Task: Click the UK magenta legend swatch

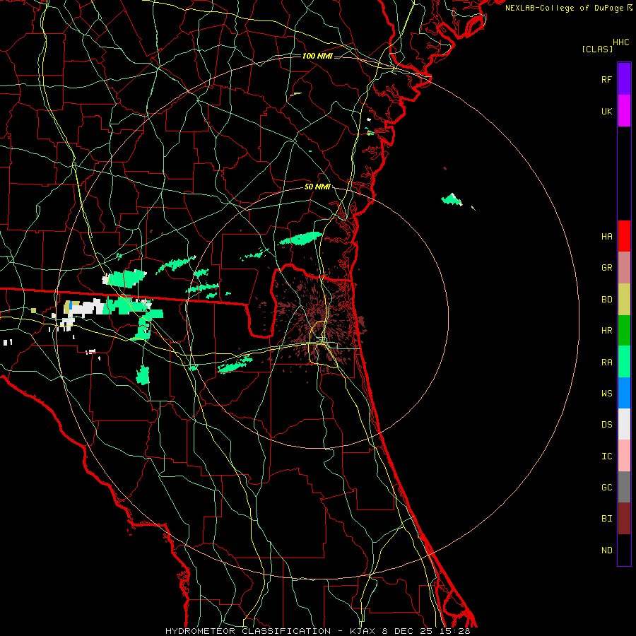Action: 624,111
